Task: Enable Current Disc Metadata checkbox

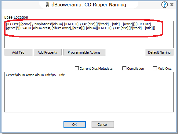Action: [x=77, y=69]
